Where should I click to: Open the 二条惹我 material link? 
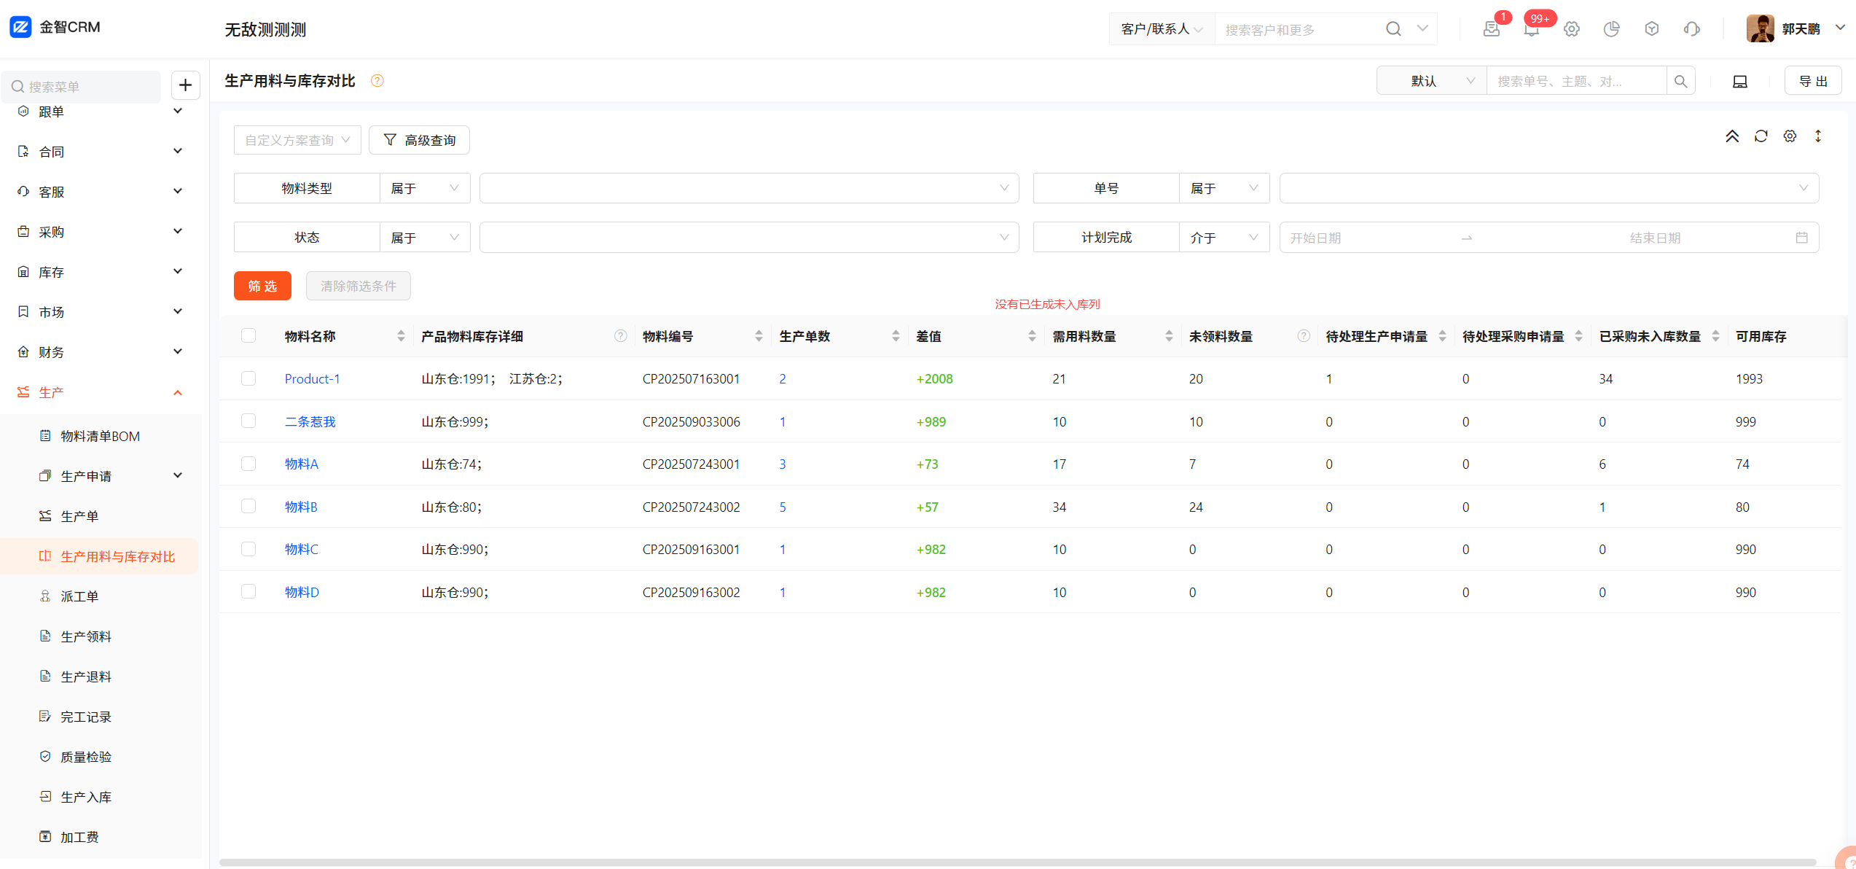click(x=310, y=421)
